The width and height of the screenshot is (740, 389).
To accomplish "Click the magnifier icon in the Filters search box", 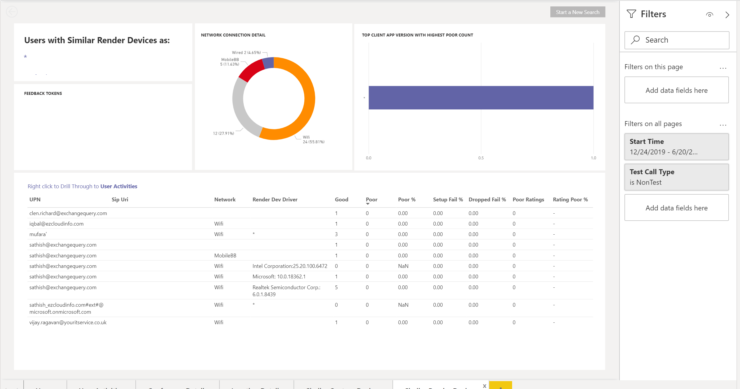I will pos(635,40).
